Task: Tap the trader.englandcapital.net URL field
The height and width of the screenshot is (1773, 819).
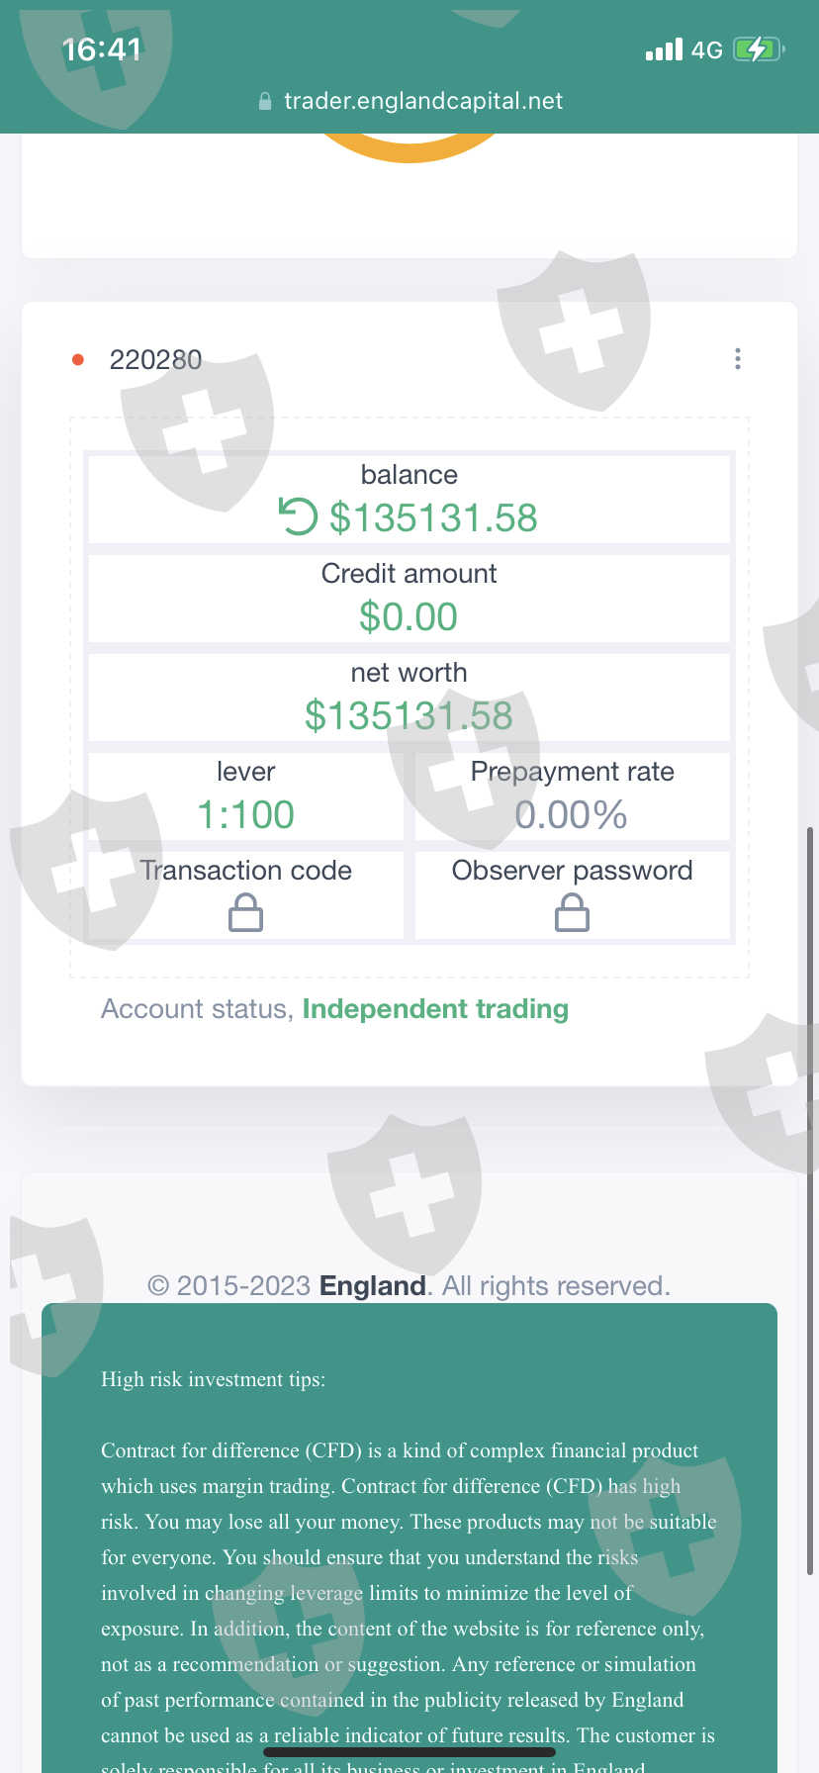Action: tap(423, 101)
